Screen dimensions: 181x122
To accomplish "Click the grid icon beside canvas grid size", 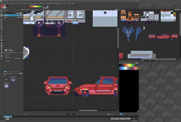I will click(108, 114).
